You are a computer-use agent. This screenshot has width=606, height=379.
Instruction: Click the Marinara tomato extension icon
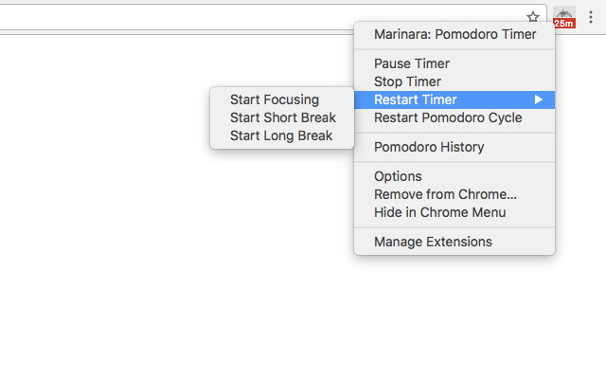tap(564, 13)
